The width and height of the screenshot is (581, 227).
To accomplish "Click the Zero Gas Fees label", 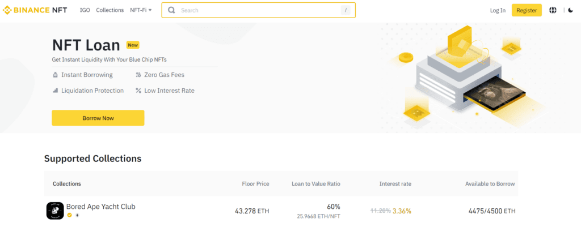I will 164,75.
